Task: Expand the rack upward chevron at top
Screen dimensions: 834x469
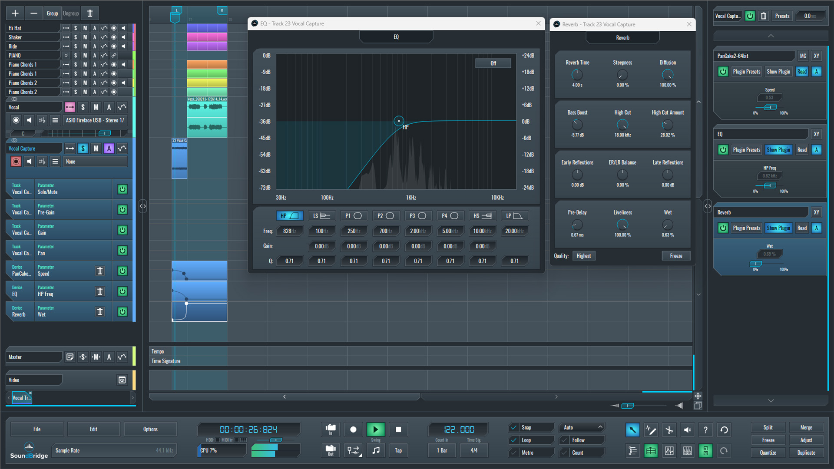Action: [771, 36]
